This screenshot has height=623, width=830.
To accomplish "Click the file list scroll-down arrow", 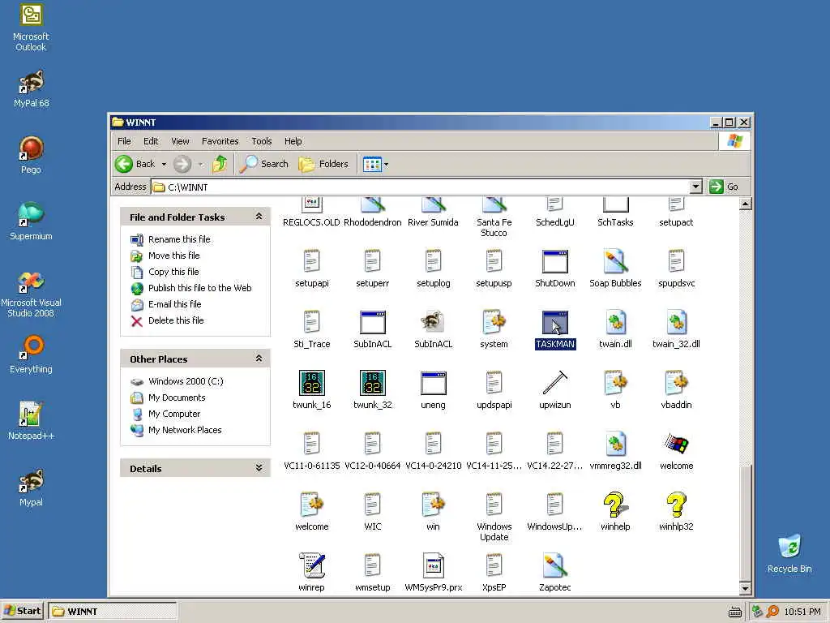I will [746, 588].
